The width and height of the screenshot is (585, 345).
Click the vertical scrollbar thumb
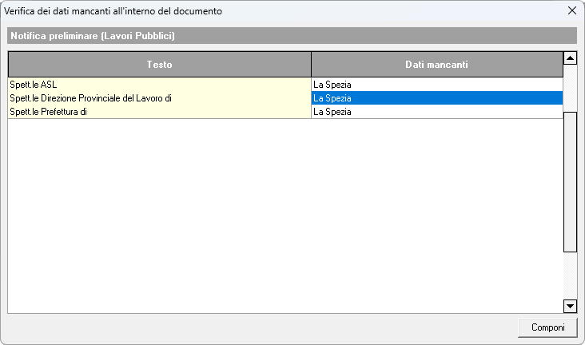point(570,182)
